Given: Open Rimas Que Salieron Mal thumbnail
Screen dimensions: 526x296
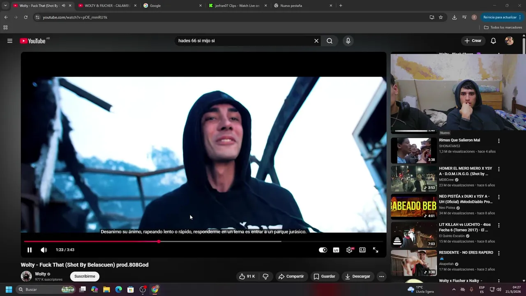Looking at the screenshot, I should pyautogui.click(x=414, y=150).
